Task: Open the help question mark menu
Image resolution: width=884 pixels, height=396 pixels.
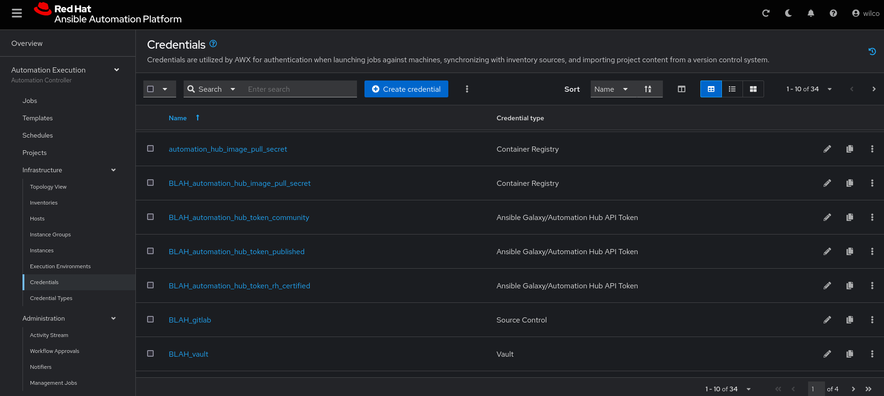Action: [833, 13]
